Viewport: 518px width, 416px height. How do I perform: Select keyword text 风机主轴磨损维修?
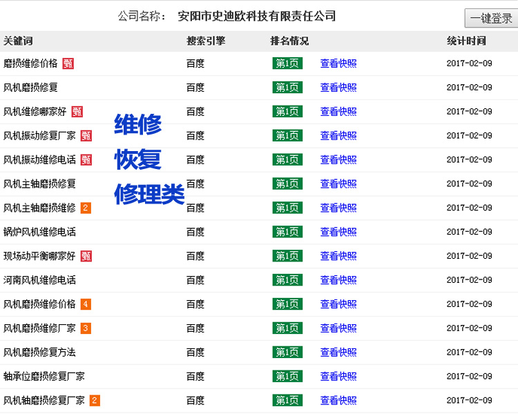[x=39, y=208]
